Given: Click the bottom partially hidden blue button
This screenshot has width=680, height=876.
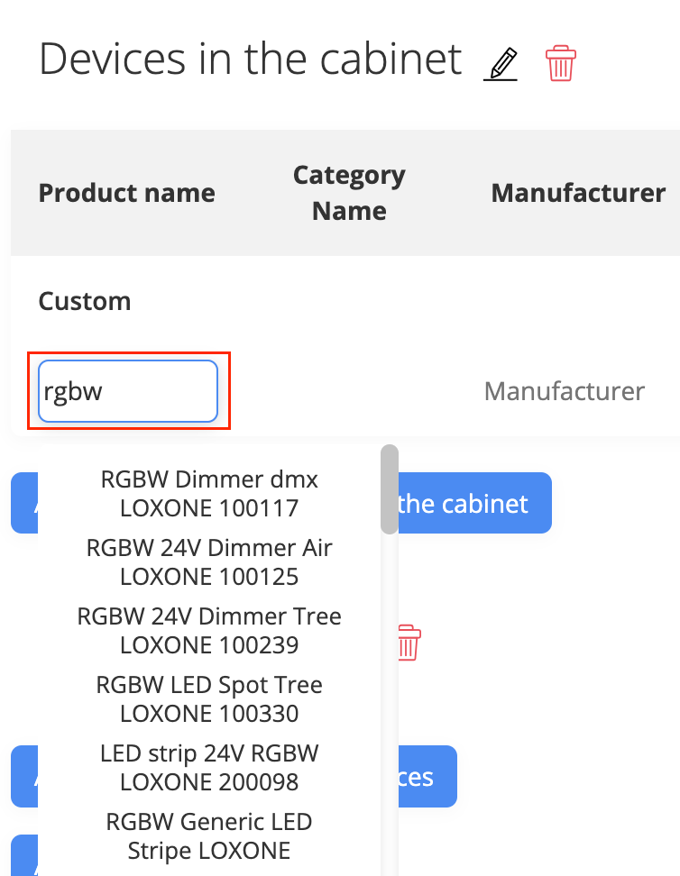Looking at the screenshot, I should click(x=24, y=855).
